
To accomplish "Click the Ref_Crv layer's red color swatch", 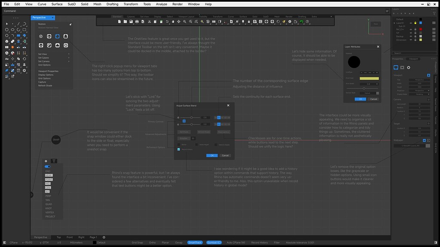I will (x=420, y=29).
